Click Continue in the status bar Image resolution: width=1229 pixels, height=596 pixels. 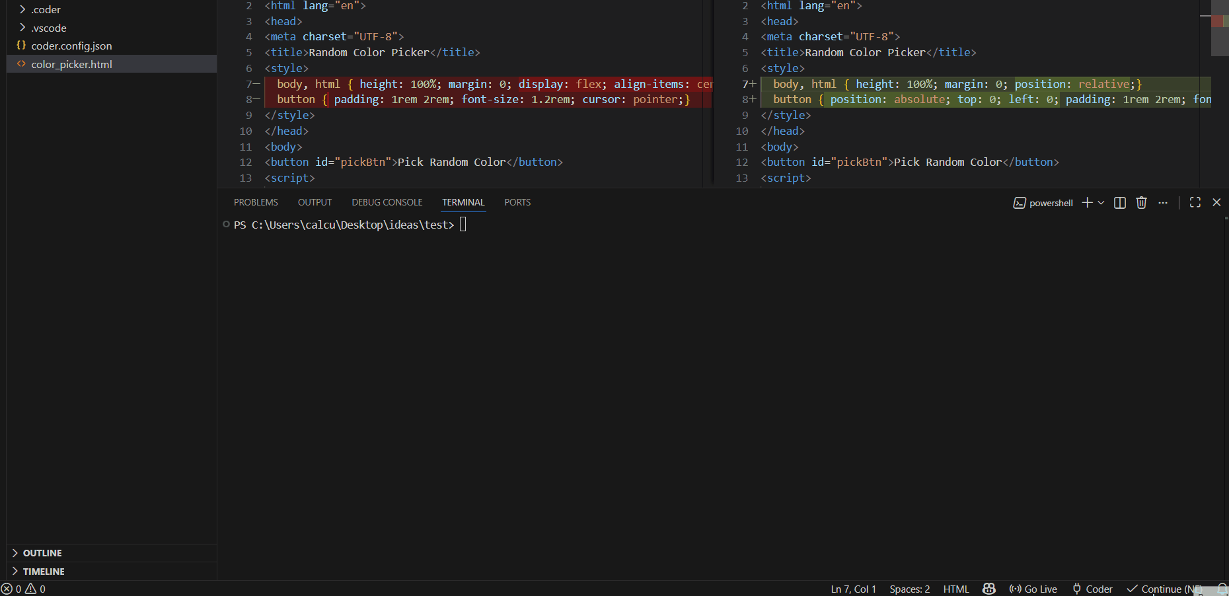1164,588
